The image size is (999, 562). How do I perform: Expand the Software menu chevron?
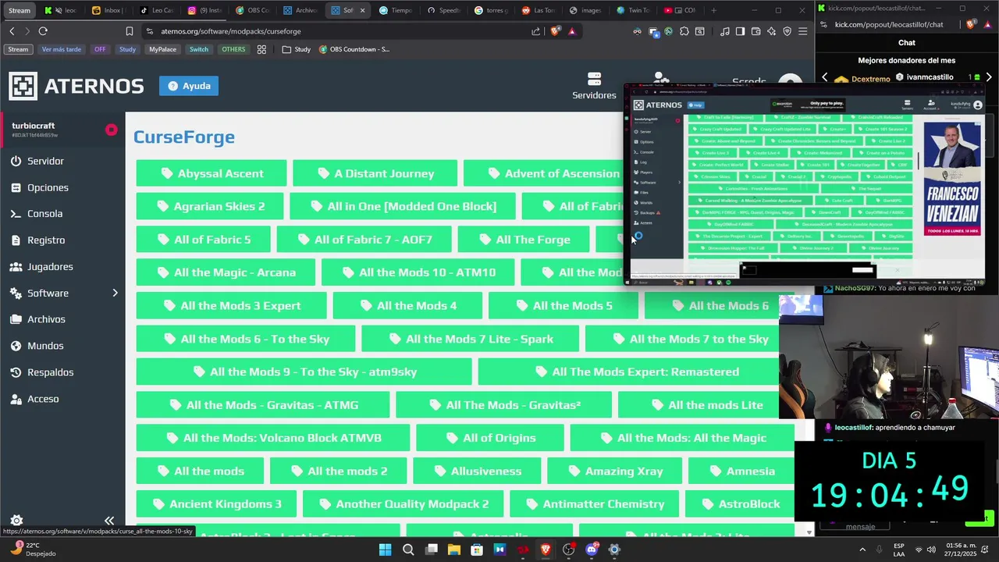[115, 293]
